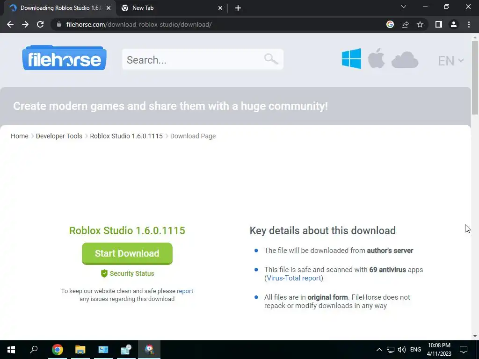The height and width of the screenshot is (359, 479).
Task: Open taskbar search
Action: 34,350
